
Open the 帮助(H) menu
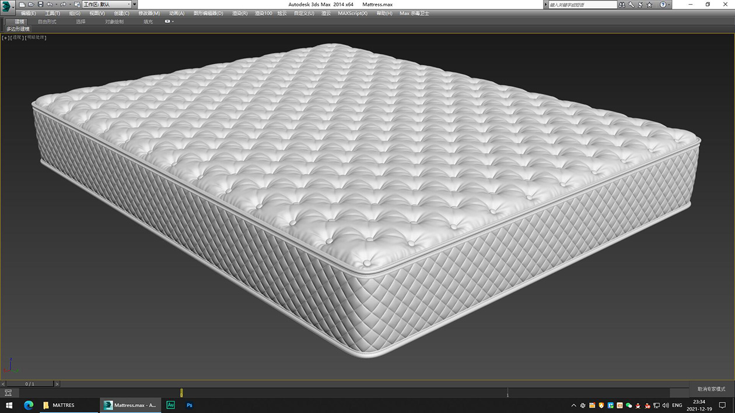click(384, 13)
